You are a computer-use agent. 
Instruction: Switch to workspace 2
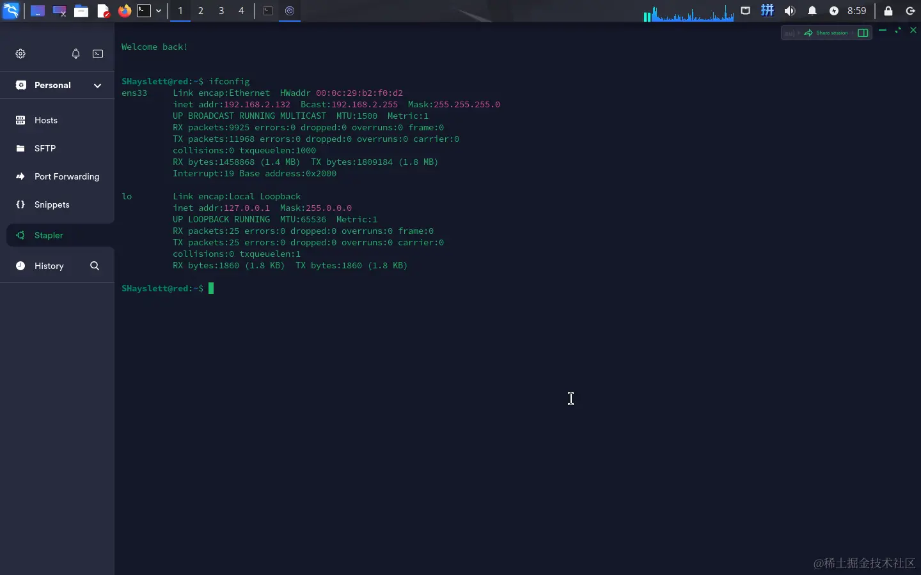tap(201, 11)
